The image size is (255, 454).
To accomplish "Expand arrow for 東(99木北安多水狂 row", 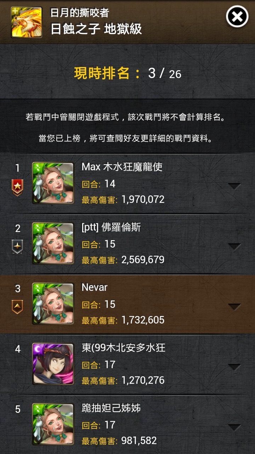I will tap(234, 367).
